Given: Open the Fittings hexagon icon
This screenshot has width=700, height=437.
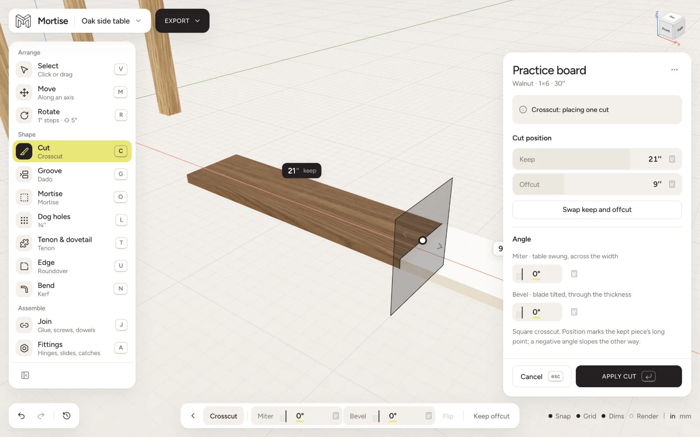Looking at the screenshot, I should click(x=24, y=348).
